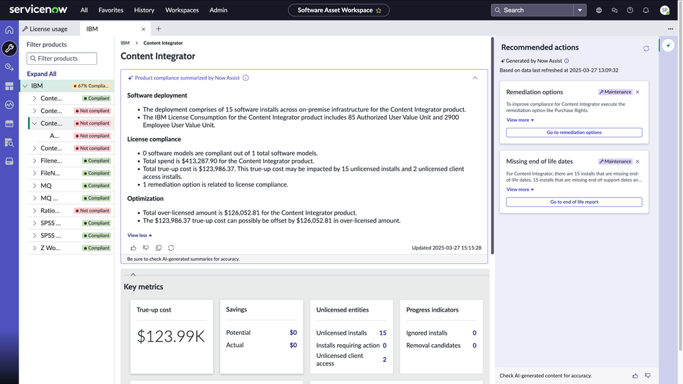Show info for Product compliance summarized by Now Assist

pos(245,78)
